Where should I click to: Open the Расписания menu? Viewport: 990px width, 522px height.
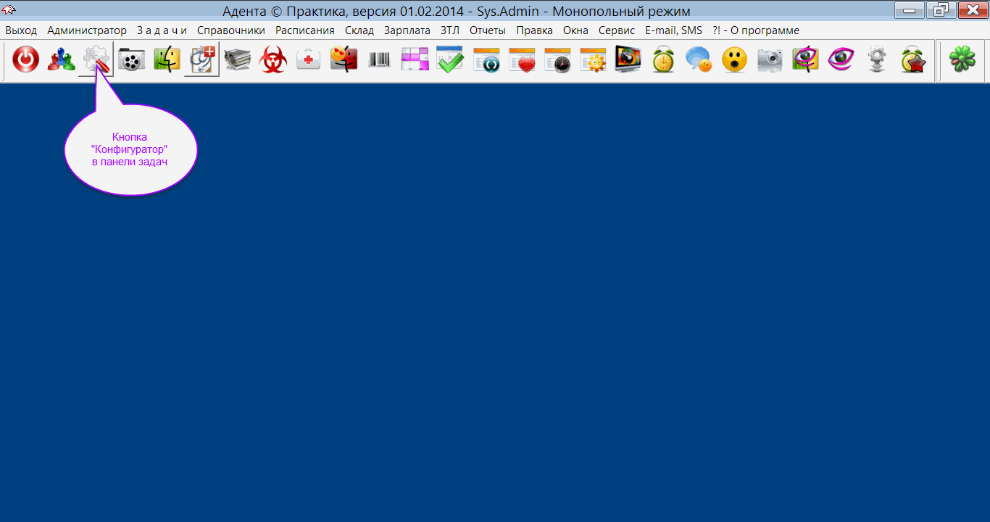coord(304,30)
